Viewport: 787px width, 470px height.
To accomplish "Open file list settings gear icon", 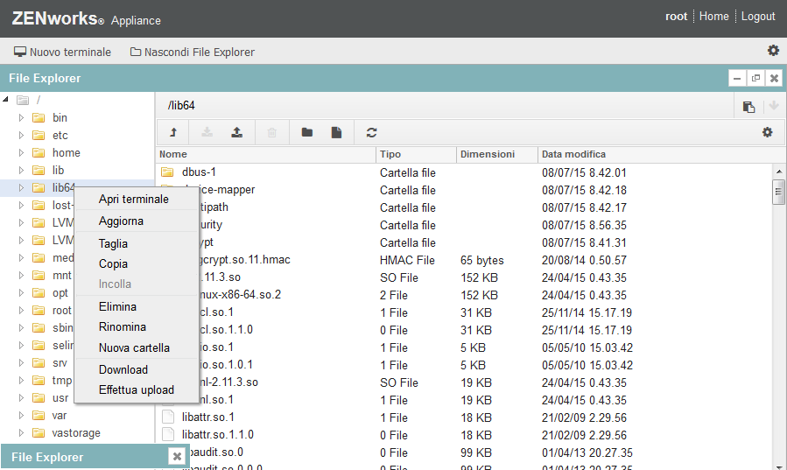I will click(x=768, y=132).
